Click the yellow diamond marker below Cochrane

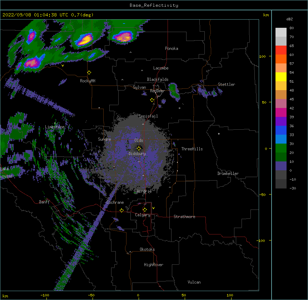pyautogui.click(x=121, y=210)
